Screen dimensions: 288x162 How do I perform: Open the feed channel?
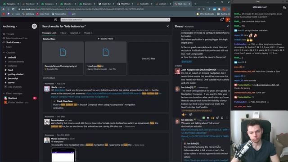pyautogui.click(x=10, y=70)
